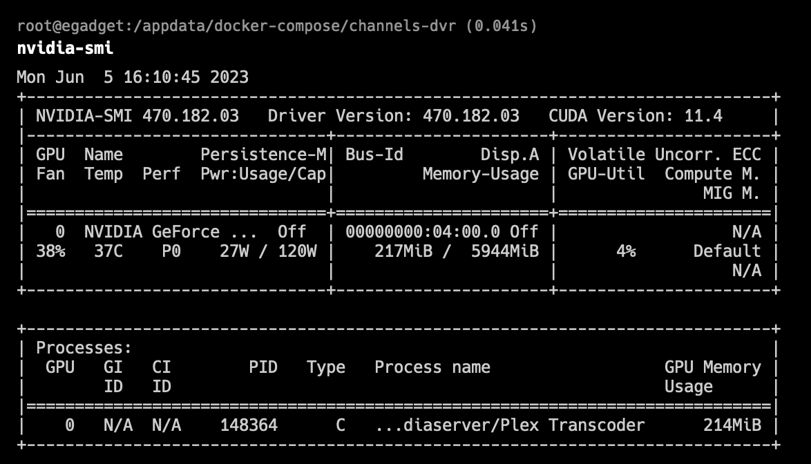
Task: Click the temperature reading 37C
Action: [x=108, y=251]
